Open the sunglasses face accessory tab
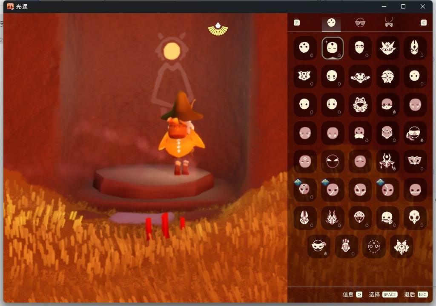This screenshot has height=306, width=436. (x=360, y=23)
